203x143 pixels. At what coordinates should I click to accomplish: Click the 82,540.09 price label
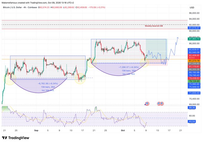194,52
